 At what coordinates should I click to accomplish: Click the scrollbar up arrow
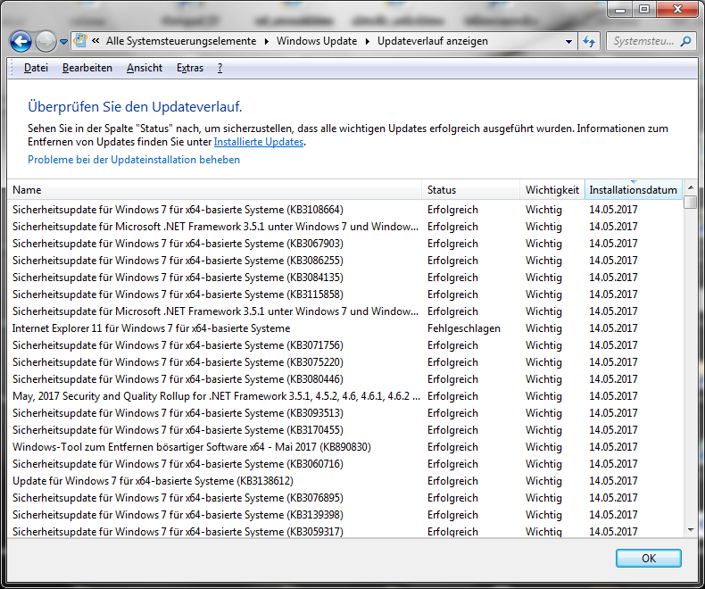tap(691, 187)
